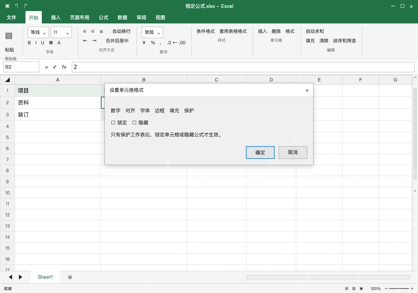Click the horizontal scrollbar at the bottom
418x293 pixels.
click(328, 277)
